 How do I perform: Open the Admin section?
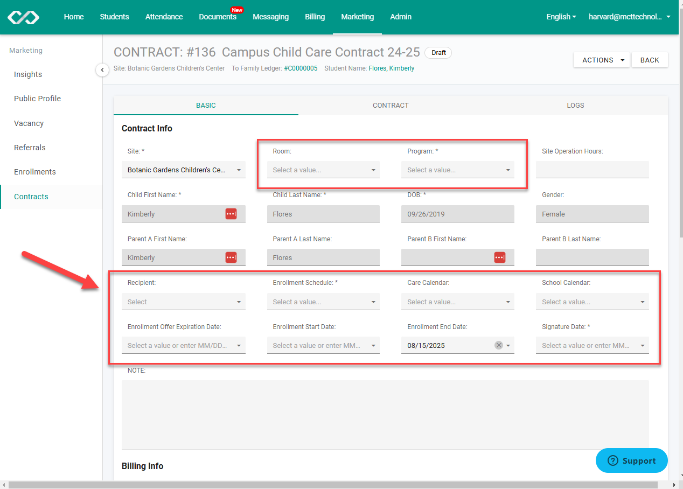click(401, 17)
